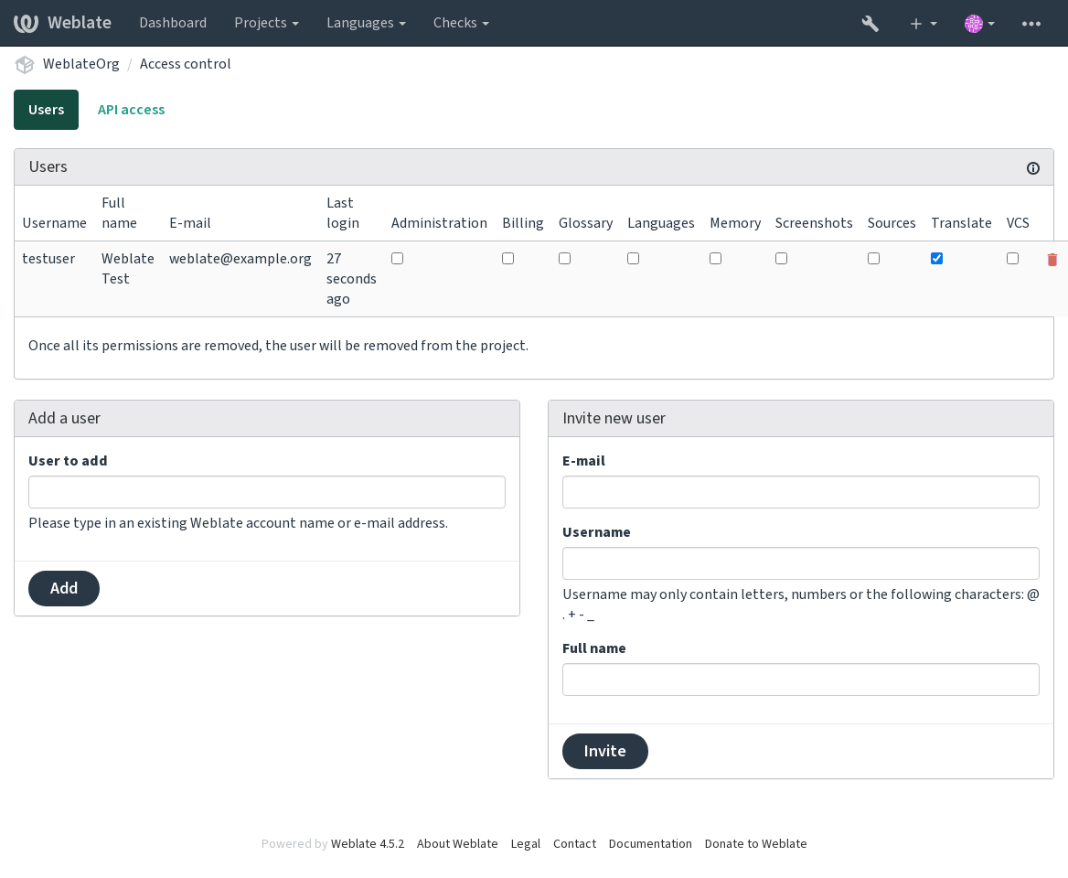Screen dimensions: 1068x878
Task: Click the 27 seconds ago cell
Action: (351, 279)
